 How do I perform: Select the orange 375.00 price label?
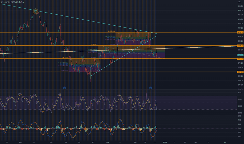(x=240, y=59)
